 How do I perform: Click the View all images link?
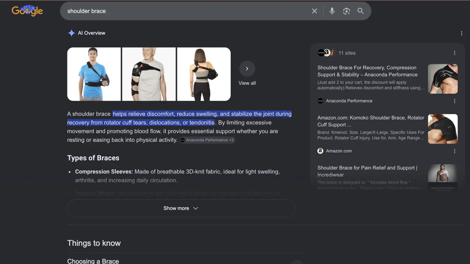tap(247, 83)
